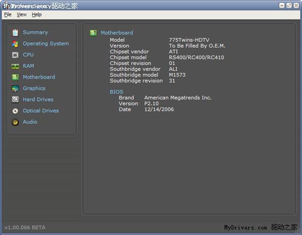Screen dimensions: 302x235
Task: View the Hard Drives section
Action: [x=38, y=99]
